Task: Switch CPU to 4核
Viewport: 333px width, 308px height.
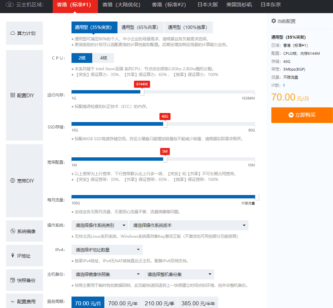Action: 103,58
